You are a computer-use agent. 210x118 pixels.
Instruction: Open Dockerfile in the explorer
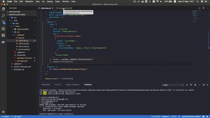pos(21,55)
